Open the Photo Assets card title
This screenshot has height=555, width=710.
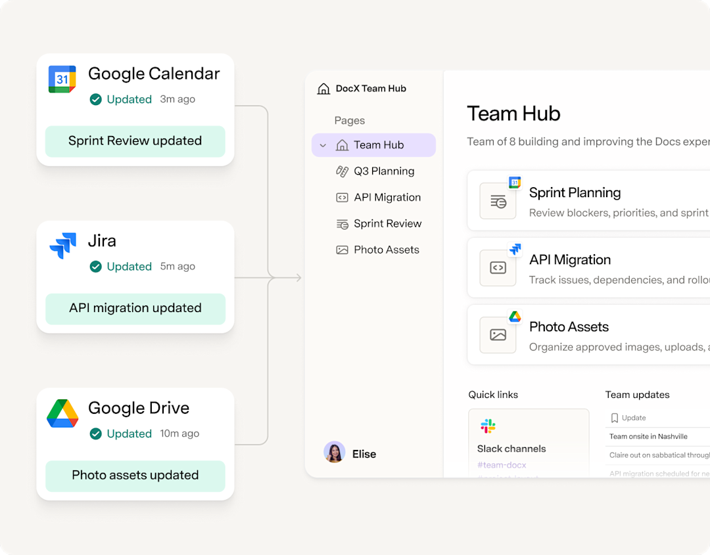(x=569, y=327)
